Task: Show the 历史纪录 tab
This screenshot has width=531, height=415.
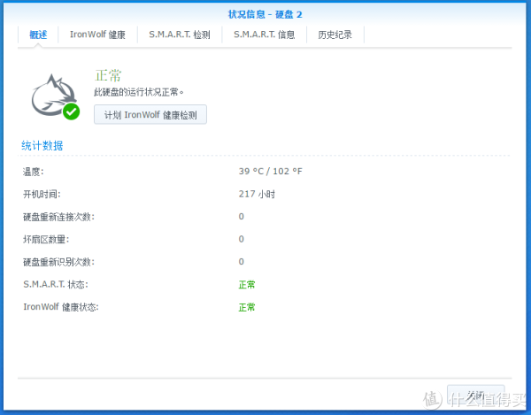Action: (x=335, y=35)
